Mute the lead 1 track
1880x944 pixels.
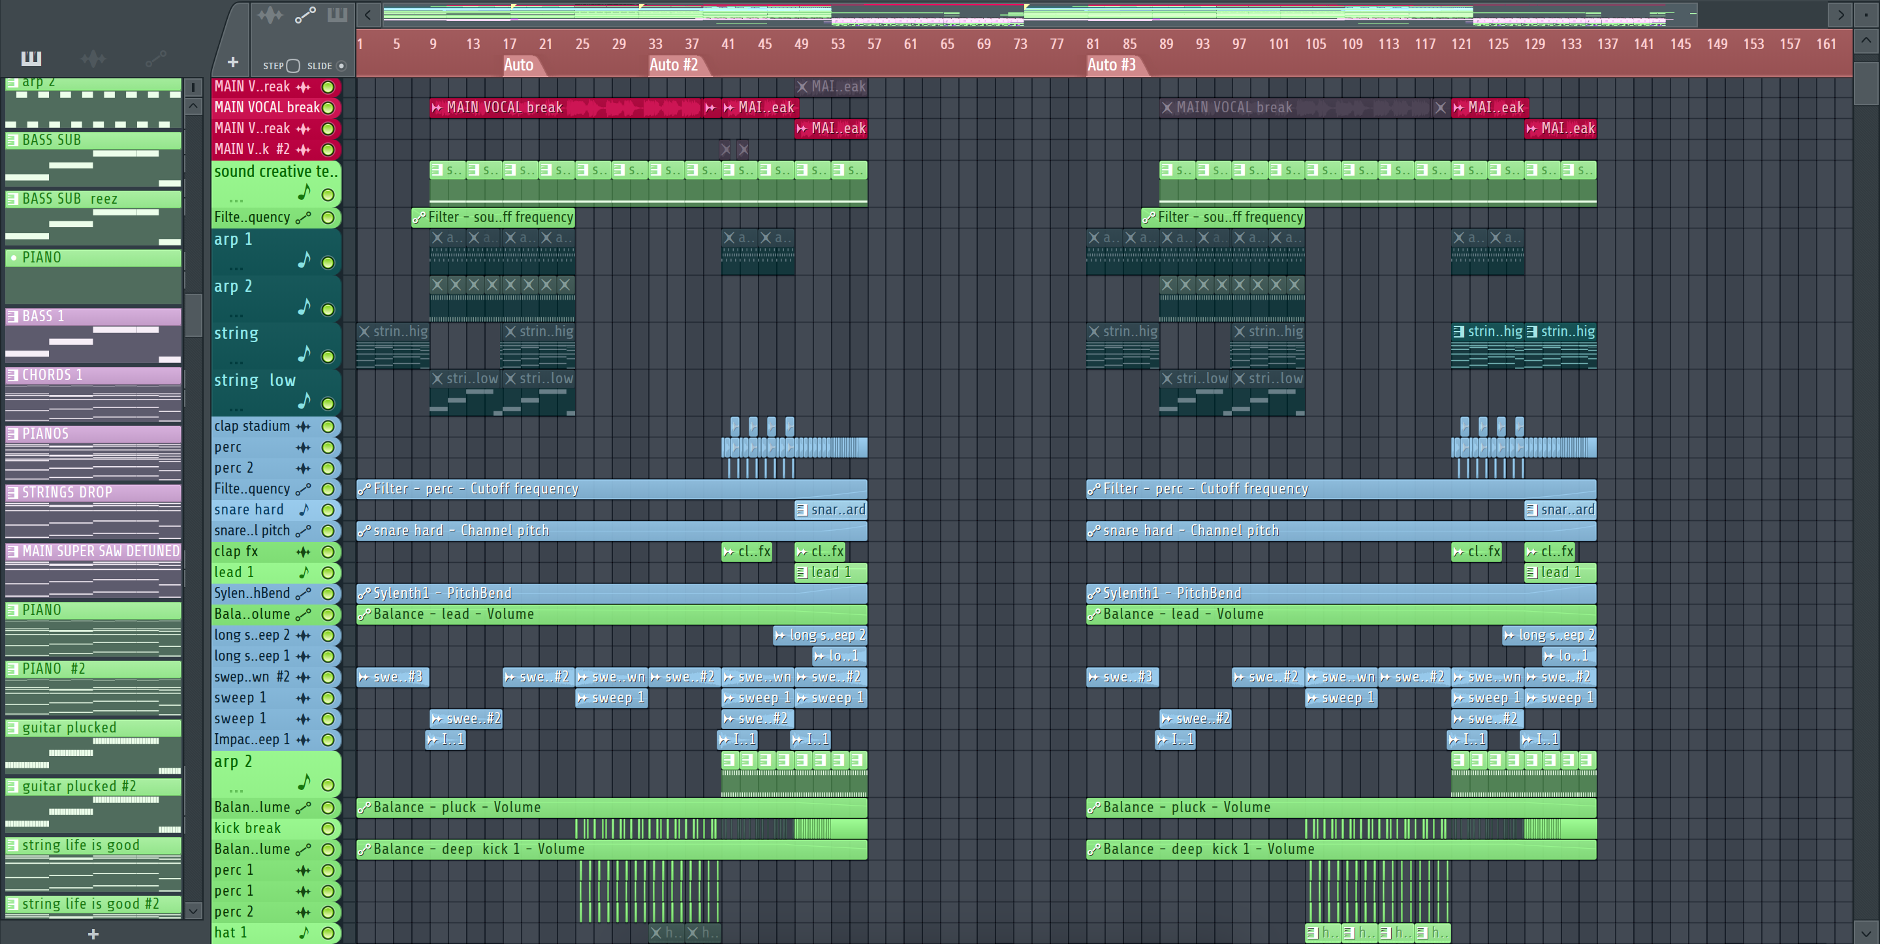click(x=328, y=573)
